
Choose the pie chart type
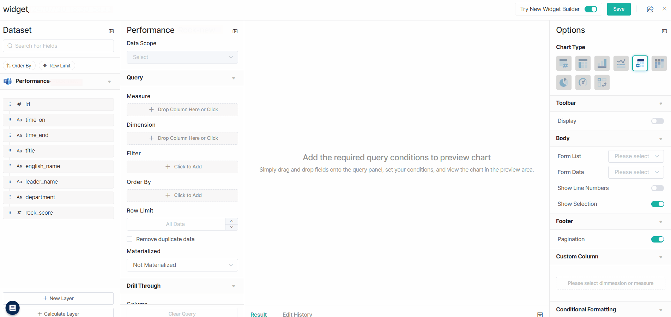[564, 83]
